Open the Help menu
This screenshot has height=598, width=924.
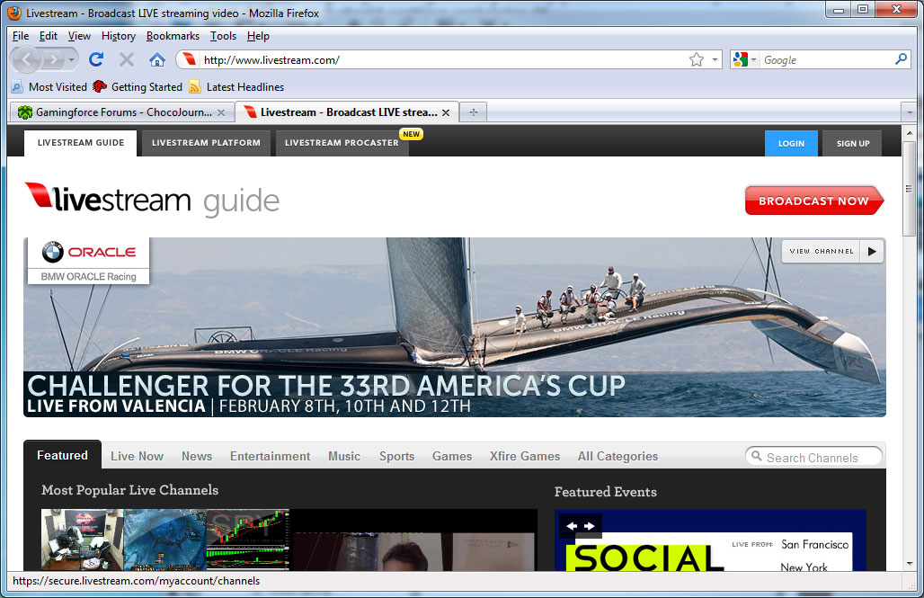pos(258,36)
